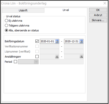The width and height of the screenshot is (109, 104).
Task: Search second Anställningsnr with binoculars icon
Action: (x=81, y=57)
